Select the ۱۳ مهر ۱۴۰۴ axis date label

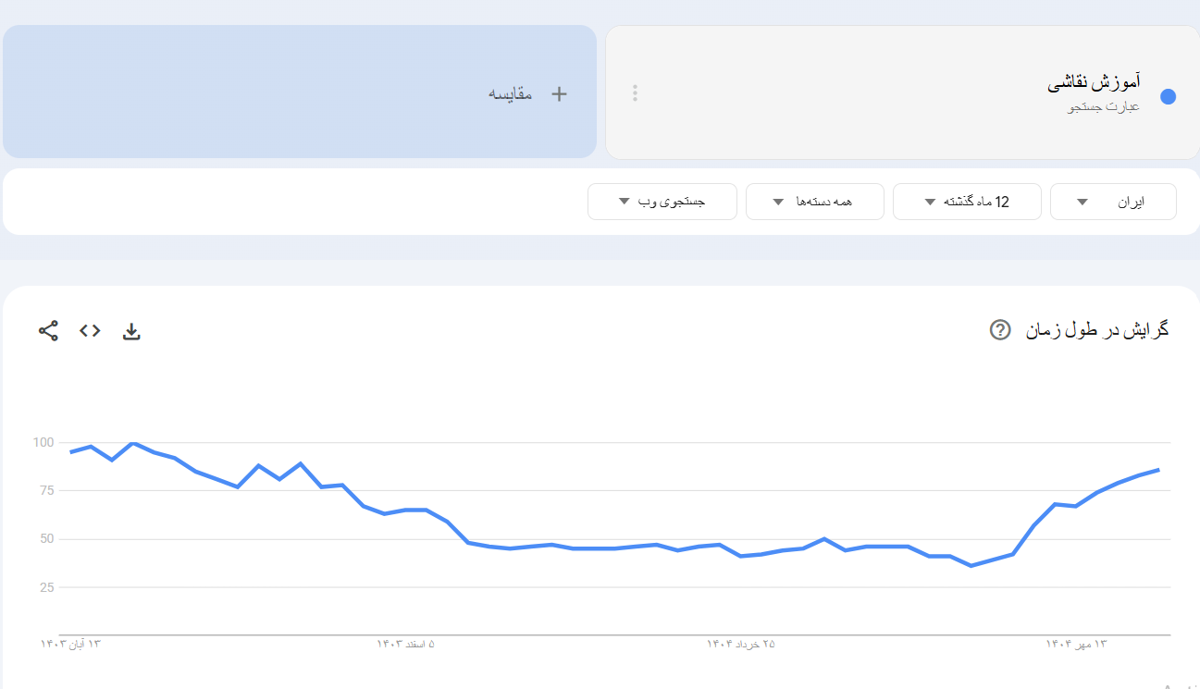coord(1077,644)
